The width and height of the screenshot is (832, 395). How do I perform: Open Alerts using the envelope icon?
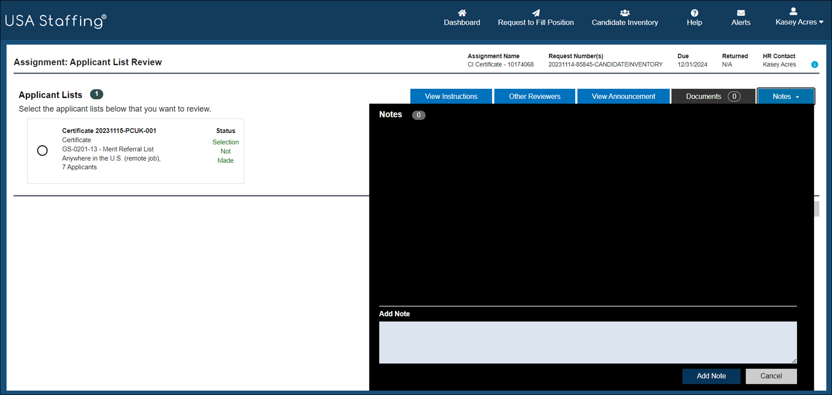pyautogui.click(x=741, y=13)
